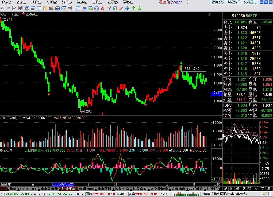Click the blue four-way move arrows icon
The height and width of the screenshot is (197, 273).
127,8
